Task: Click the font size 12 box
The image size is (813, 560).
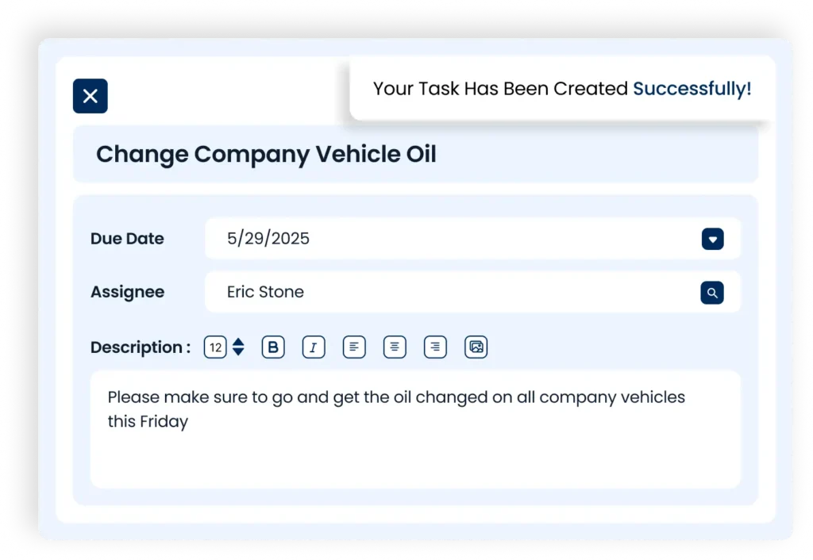Action: pos(215,347)
